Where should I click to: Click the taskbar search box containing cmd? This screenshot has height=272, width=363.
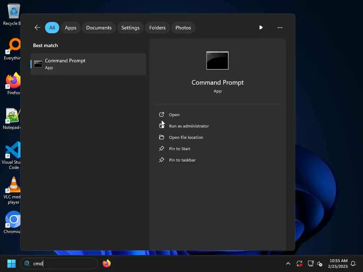tap(59, 263)
